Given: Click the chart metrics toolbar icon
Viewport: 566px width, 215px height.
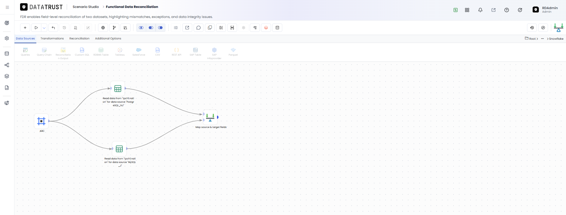Looking at the screenshot, I should 125,28.
